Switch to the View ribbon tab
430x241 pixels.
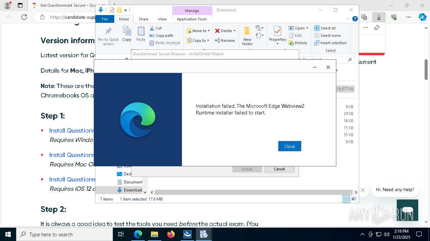pos(162,19)
